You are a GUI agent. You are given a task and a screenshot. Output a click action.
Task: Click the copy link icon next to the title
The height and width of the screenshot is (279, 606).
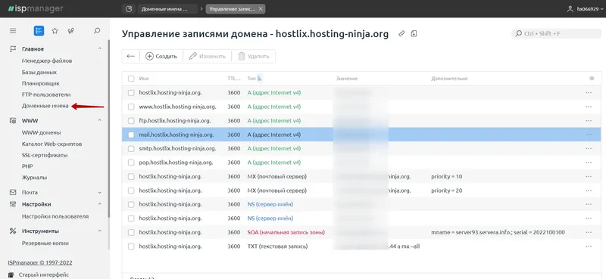click(x=401, y=34)
